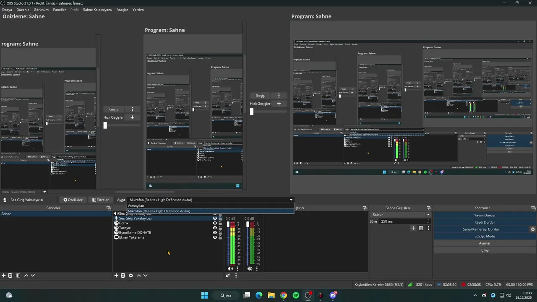Lock the Botrix source
Image resolution: width=537 pixels, height=302 pixels.
coord(220,223)
